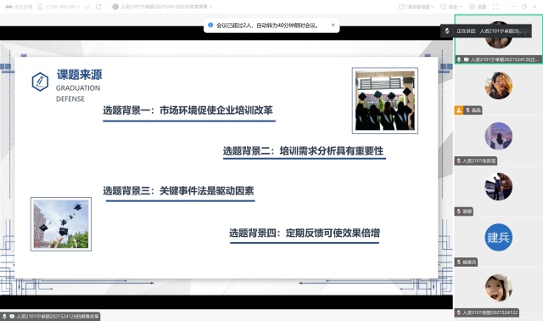This screenshot has width=543, height=321.
Task: Check the green network signal bars
Action: coord(87,7)
